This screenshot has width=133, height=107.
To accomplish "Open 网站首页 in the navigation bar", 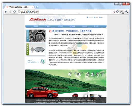I will point(36,26).
